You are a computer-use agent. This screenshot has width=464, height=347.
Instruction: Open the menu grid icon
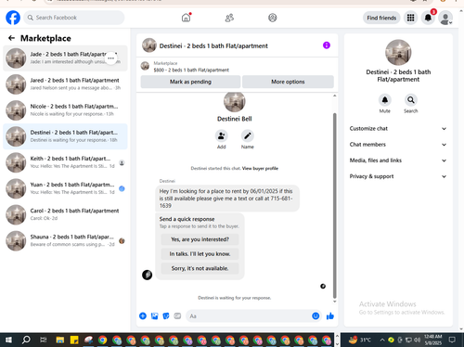point(410,18)
